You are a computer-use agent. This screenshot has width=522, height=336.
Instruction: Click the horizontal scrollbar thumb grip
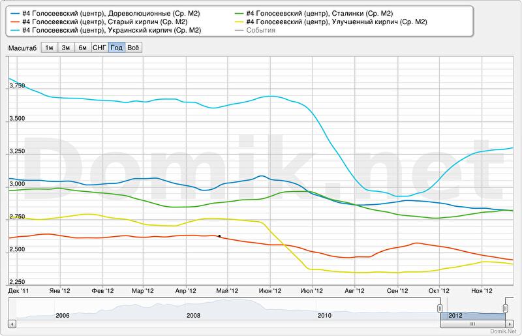pyautogui.click(x=472, y=323)
